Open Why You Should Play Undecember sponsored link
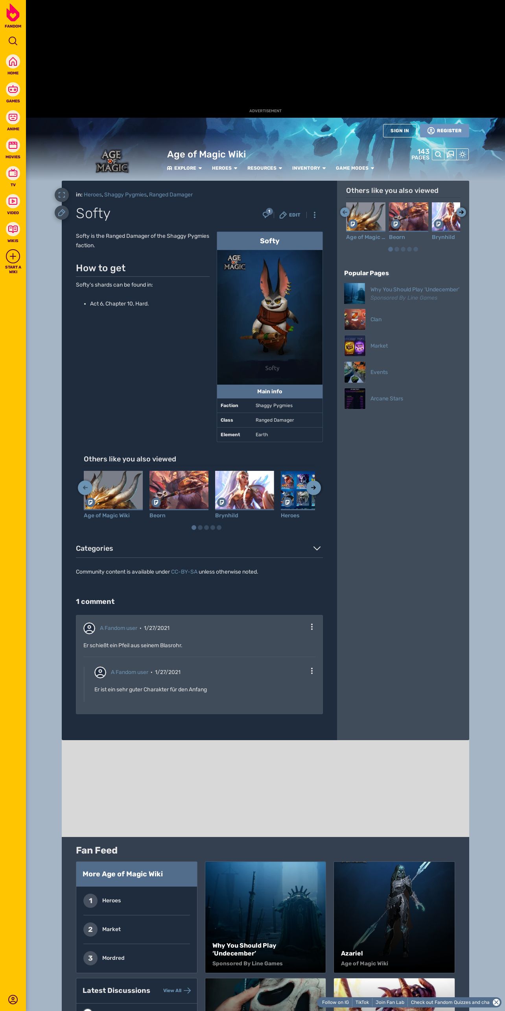This screenshot has height=1011, width=505. (415, 289)
